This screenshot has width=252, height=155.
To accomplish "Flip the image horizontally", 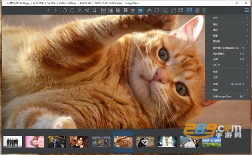I will [x=79, y=10].
